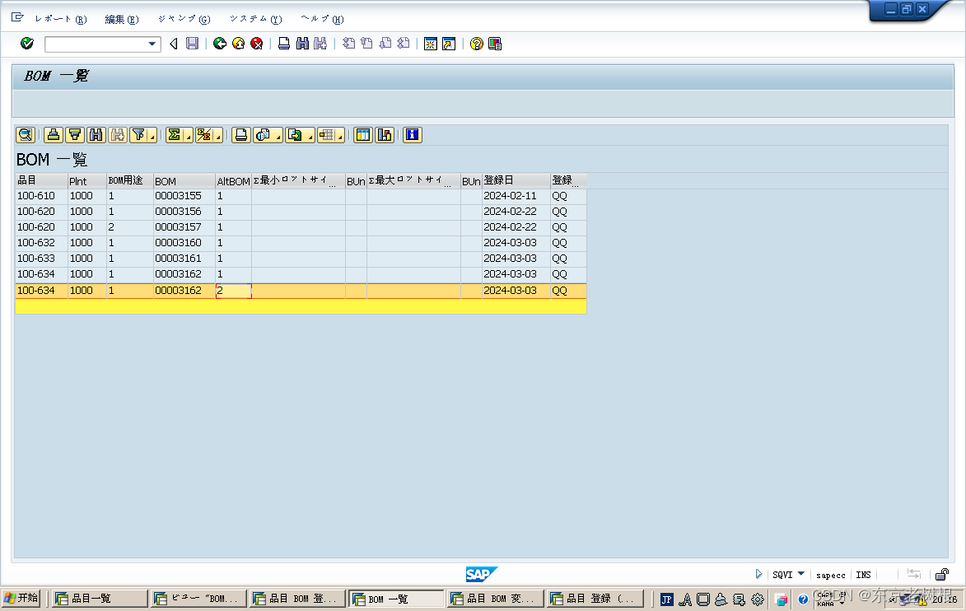Sort the BOM list in ascending order

point(54,134)
